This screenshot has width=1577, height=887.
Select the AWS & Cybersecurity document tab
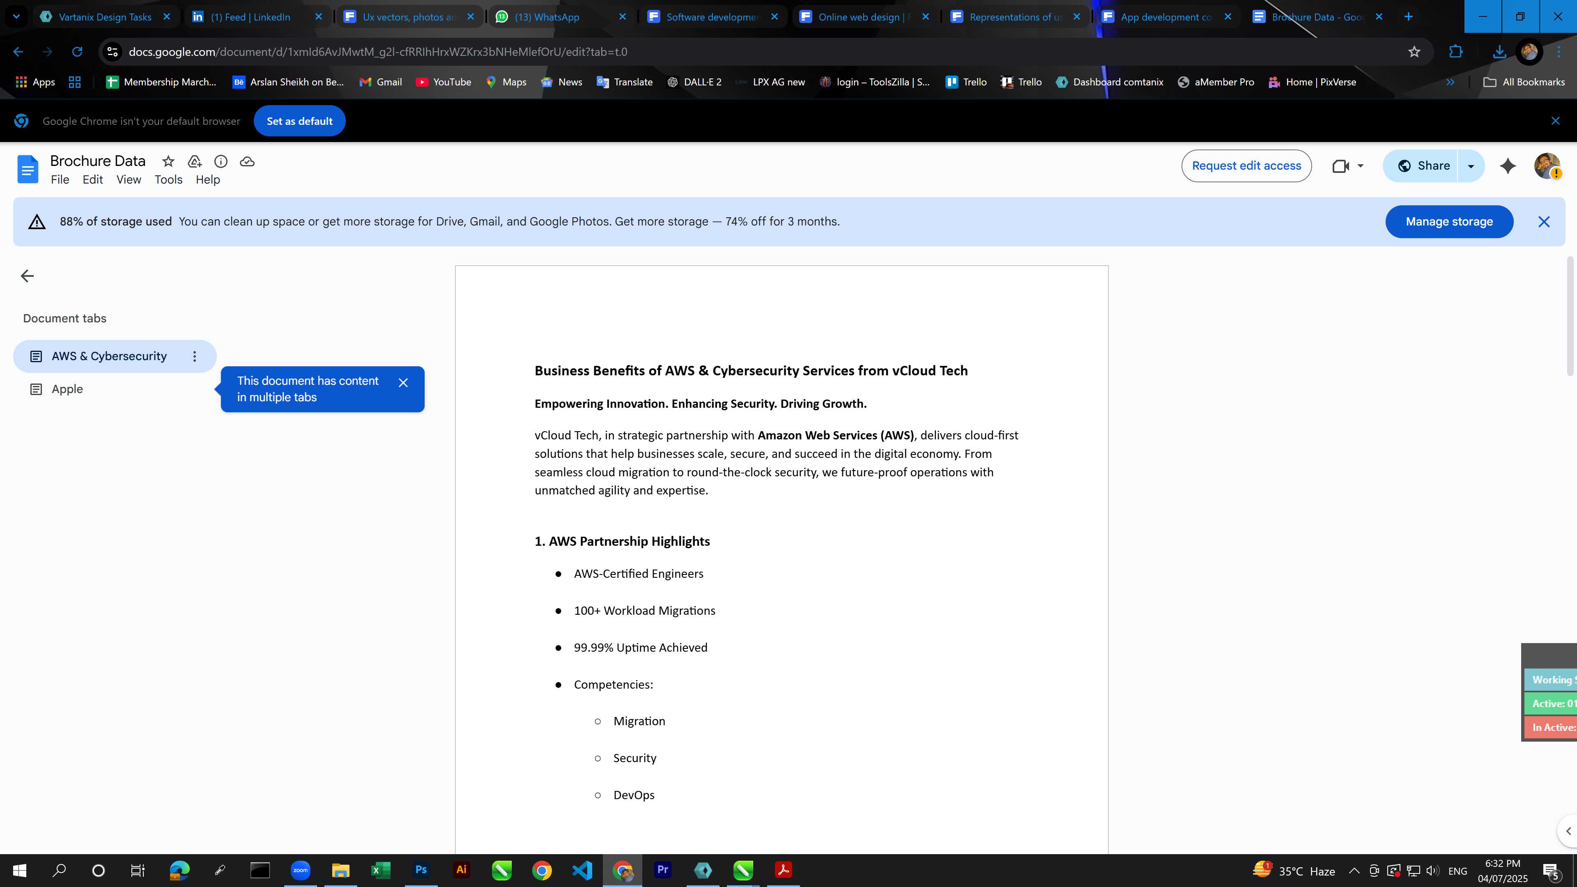(115, 356)
